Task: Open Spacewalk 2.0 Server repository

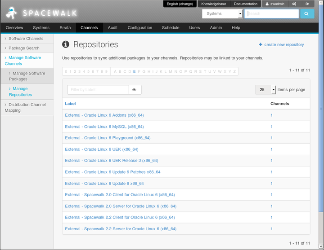Action: [121, 206]
